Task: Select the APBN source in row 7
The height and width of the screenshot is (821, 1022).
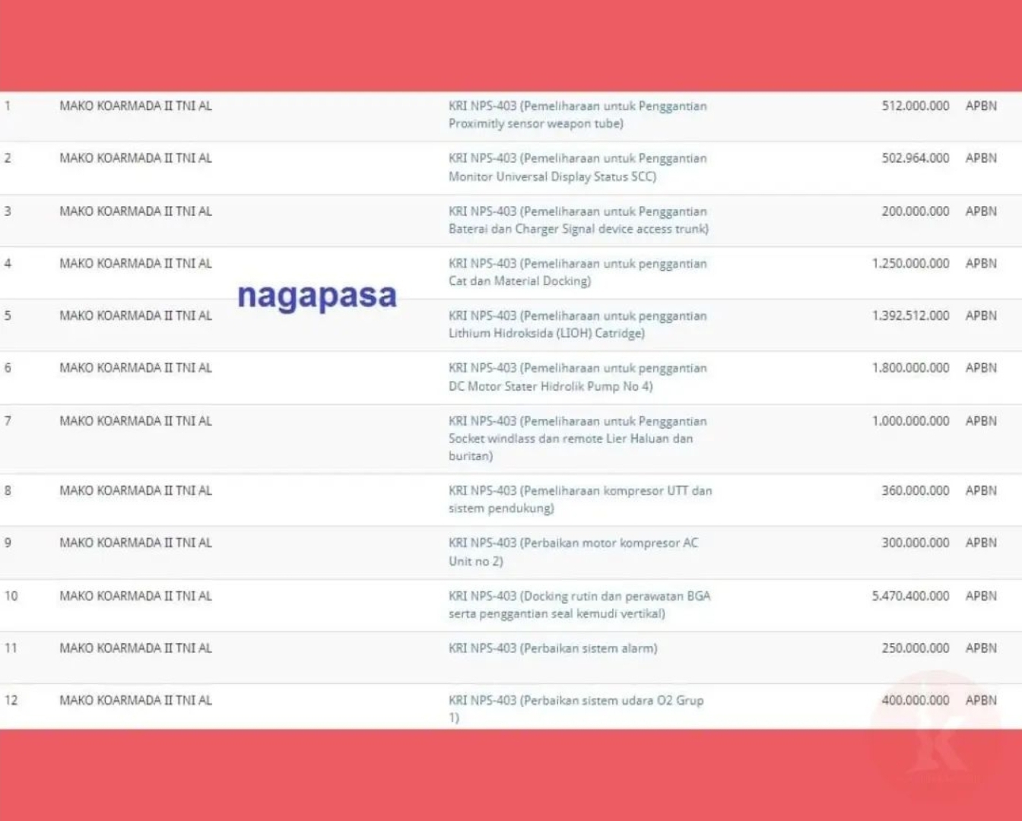Action: pyautogui.click(x=980, y=421)
